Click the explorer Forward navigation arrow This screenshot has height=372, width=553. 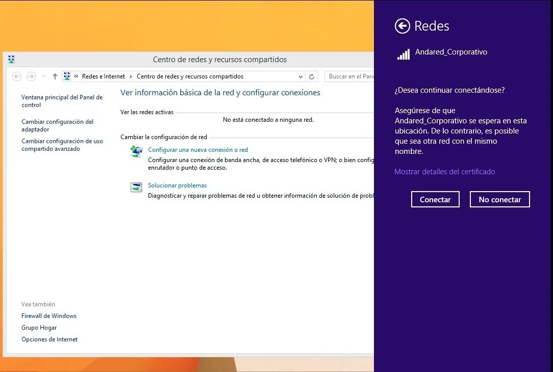[32, 76]
